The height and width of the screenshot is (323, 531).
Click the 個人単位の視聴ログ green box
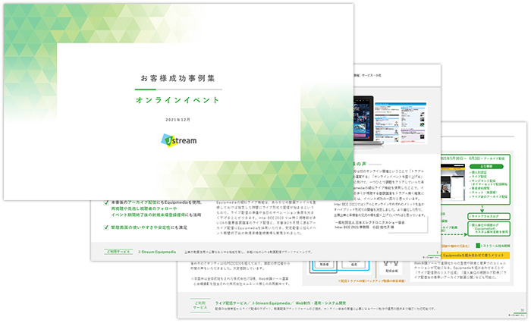coord(489,228)
